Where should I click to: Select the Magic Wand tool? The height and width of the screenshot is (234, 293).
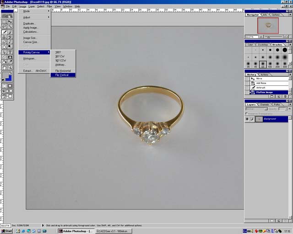[10, 27]
